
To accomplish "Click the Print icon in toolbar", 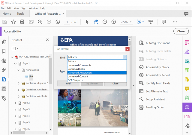I will (22, 22).
